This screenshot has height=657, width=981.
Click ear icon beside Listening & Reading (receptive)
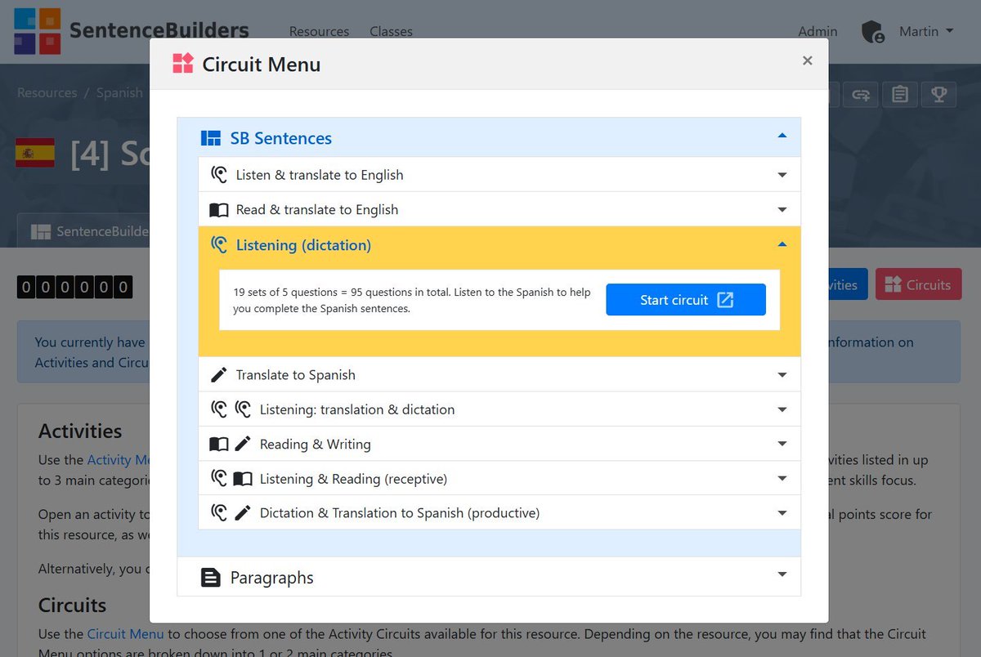pos(218,479)
